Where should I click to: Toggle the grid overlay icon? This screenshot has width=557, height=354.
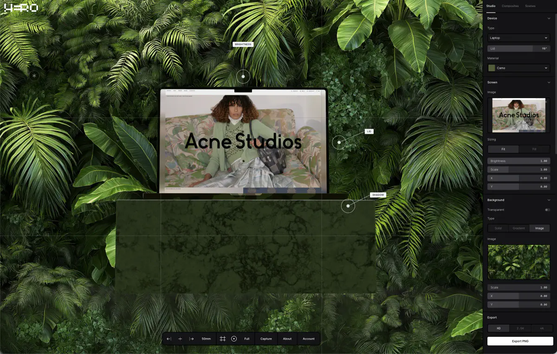(x=223, y=339)
